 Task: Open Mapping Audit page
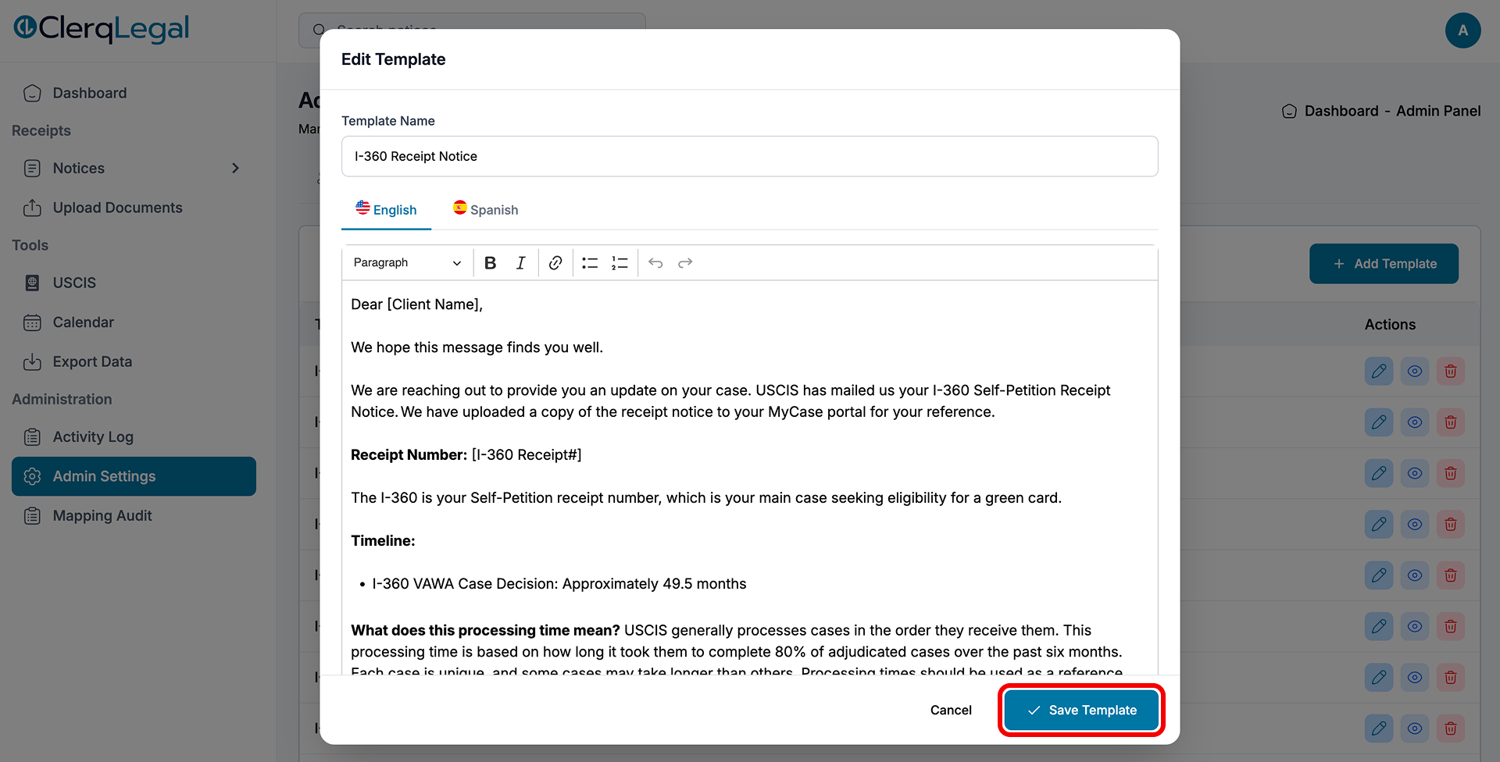point(102,515)
